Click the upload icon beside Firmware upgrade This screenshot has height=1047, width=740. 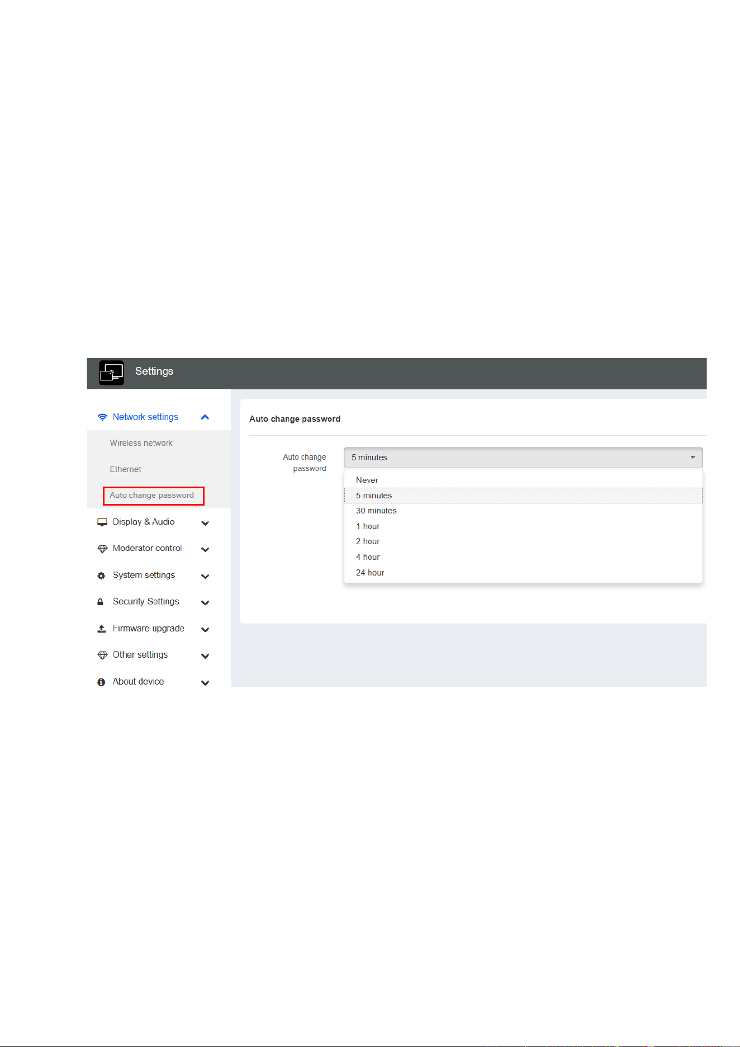102,629
